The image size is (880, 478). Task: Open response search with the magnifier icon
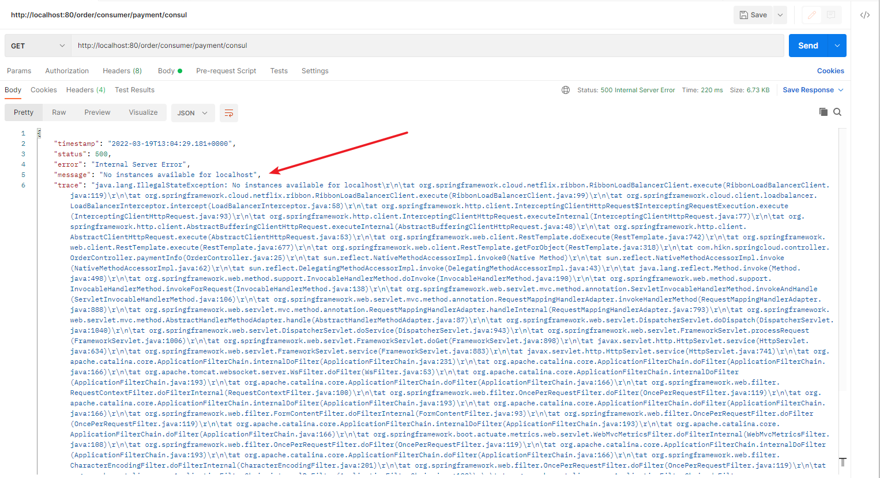pos(837,111)
